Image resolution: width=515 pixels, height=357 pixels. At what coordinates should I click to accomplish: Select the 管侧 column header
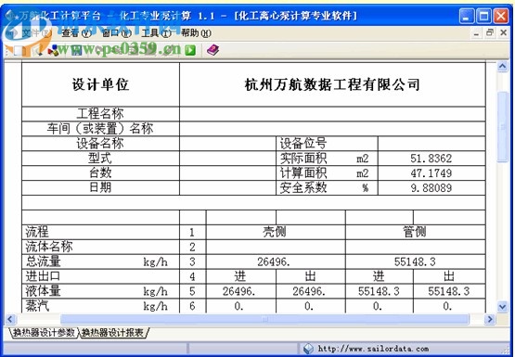[x=416, y=232]
